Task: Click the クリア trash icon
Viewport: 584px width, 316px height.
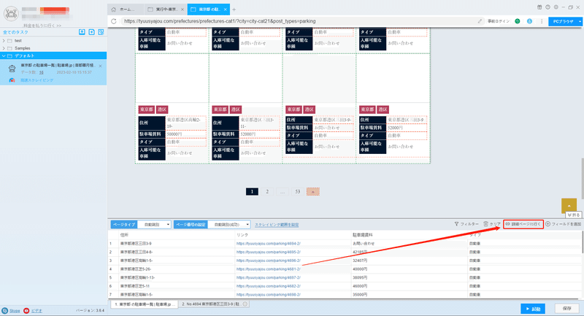Action: tap(485, 224)
